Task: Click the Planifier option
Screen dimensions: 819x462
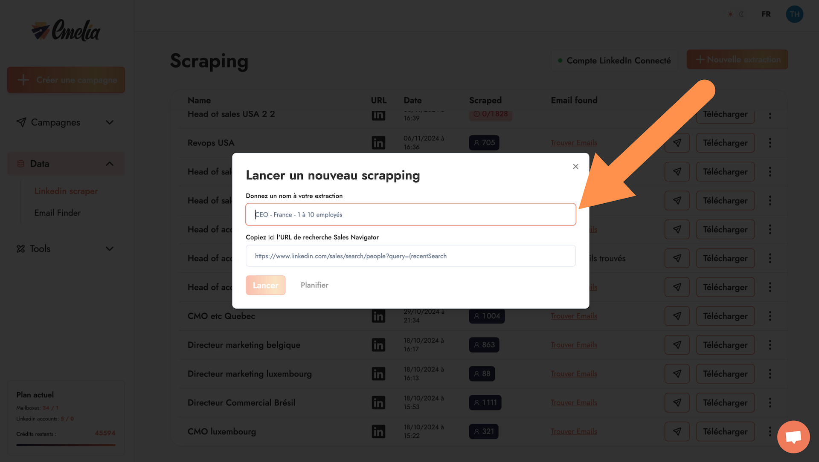Action: [314, 285]
